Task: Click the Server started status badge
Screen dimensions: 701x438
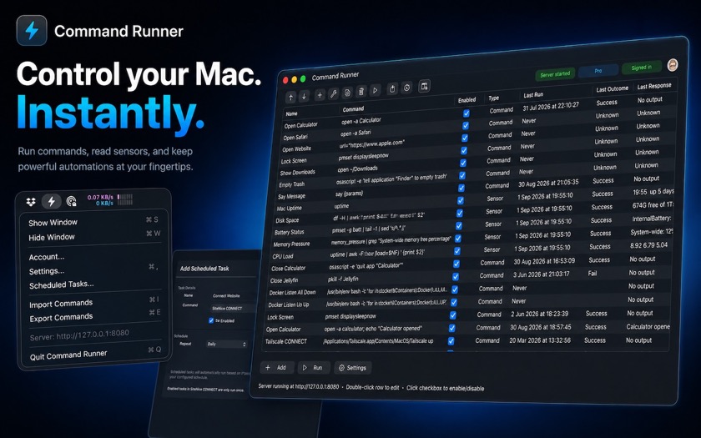Action: [555, 73]
